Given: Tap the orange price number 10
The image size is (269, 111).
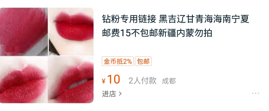Looking at the screenshot, I should click(114, 79).
